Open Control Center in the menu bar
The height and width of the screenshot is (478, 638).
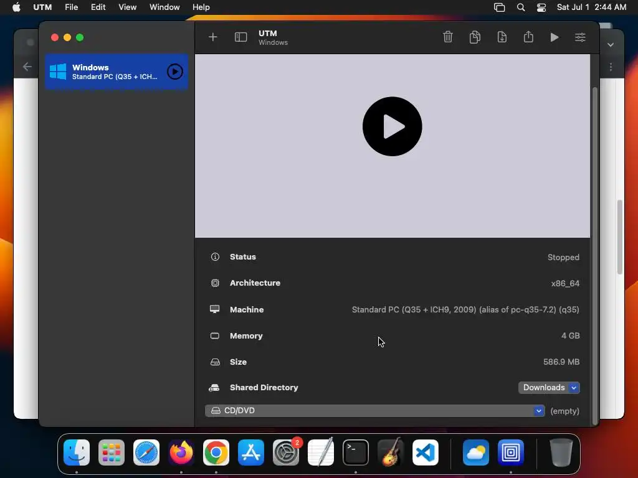tap(541, 7)
